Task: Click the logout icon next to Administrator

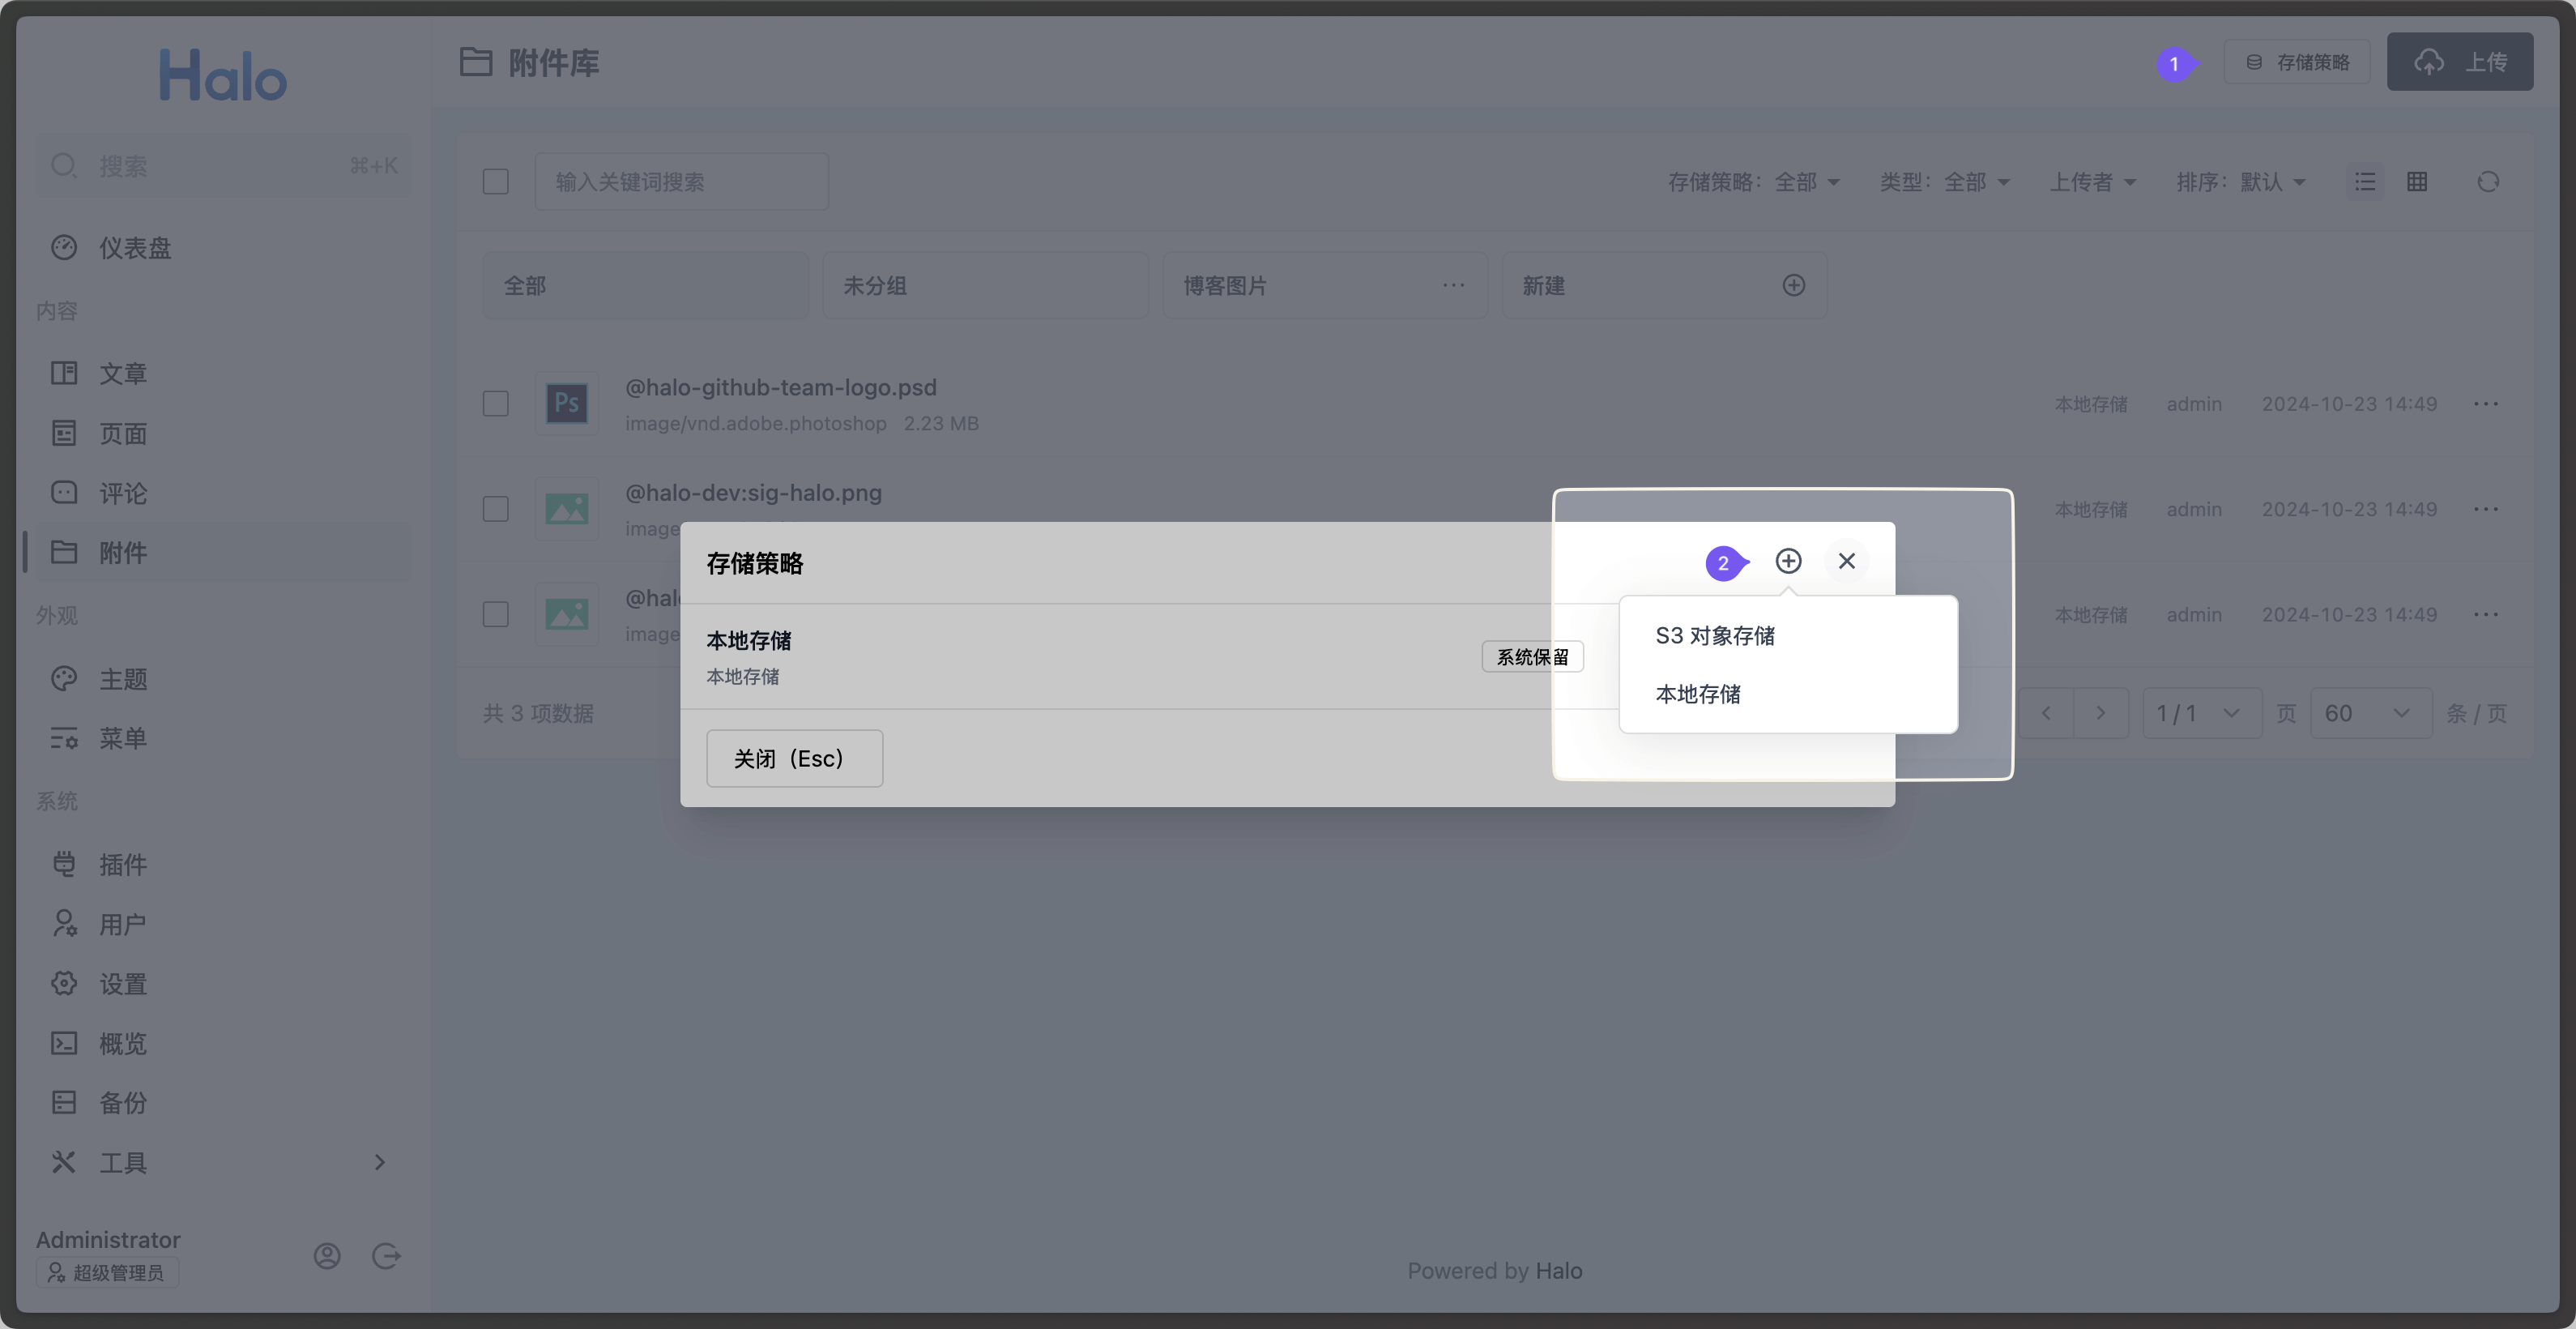Action: coord(387,1256)
